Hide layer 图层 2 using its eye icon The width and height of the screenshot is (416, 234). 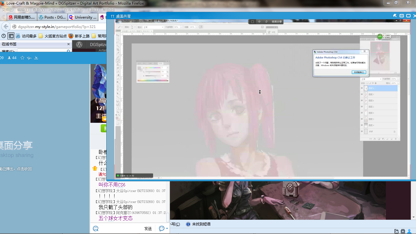pos(362,107)
